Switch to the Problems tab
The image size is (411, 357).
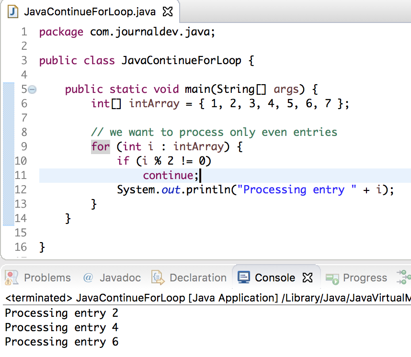[47, 278]
